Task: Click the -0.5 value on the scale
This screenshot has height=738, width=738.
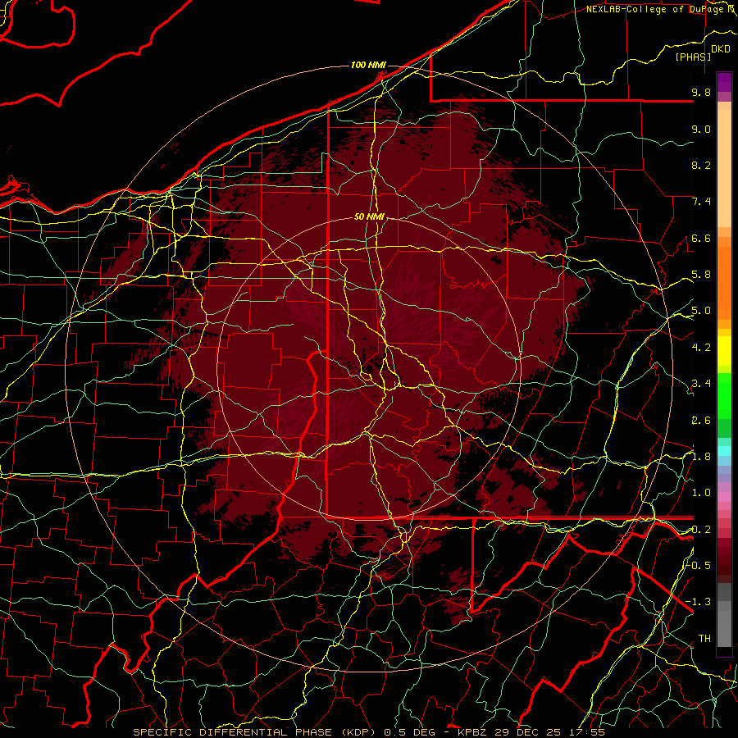Action: click(x=698, y=565)
